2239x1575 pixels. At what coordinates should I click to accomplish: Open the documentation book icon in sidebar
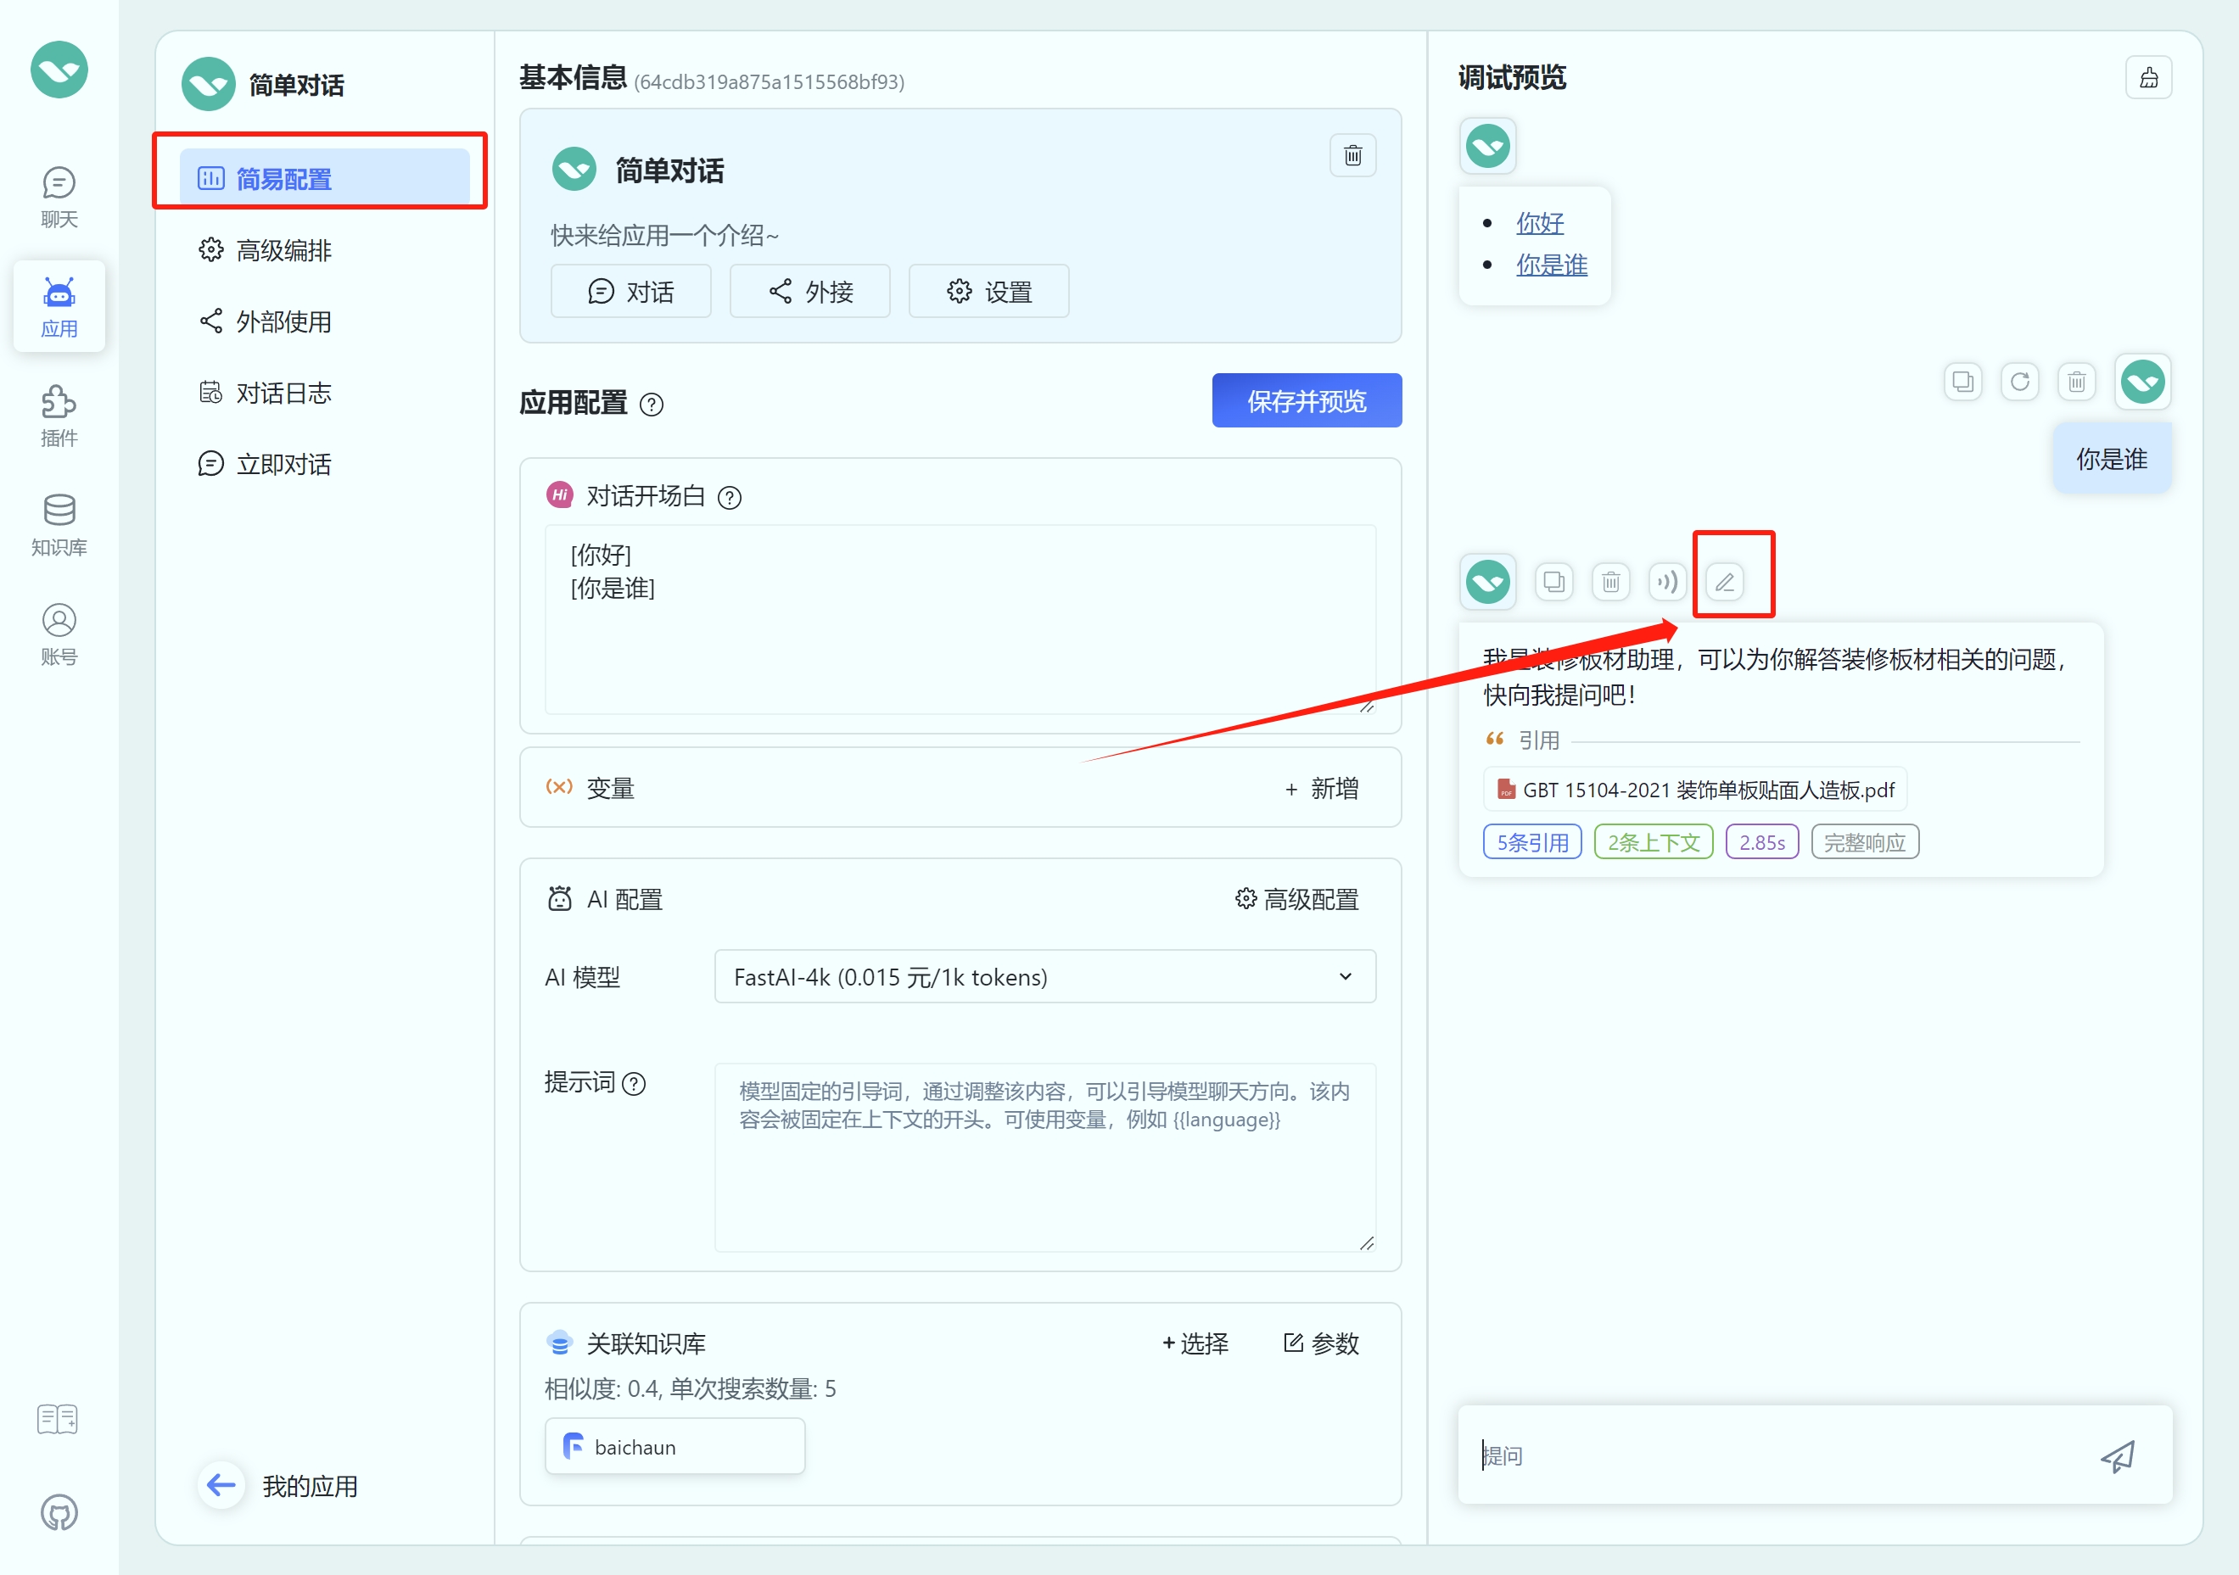(x=59, y=1418)
